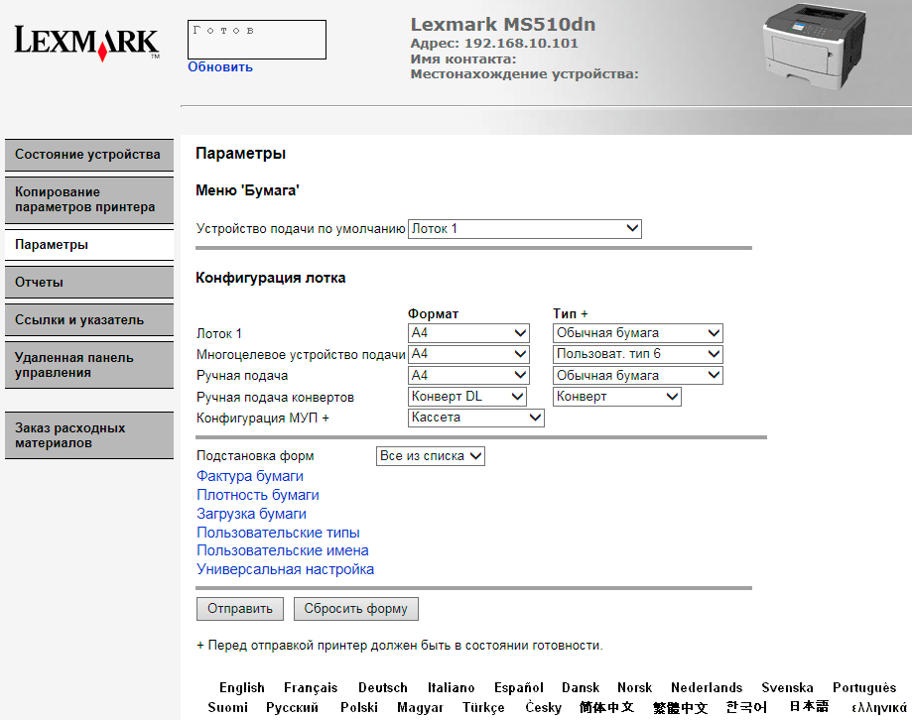
Task: Switch language to Türkçe
Action: point(483,708)
